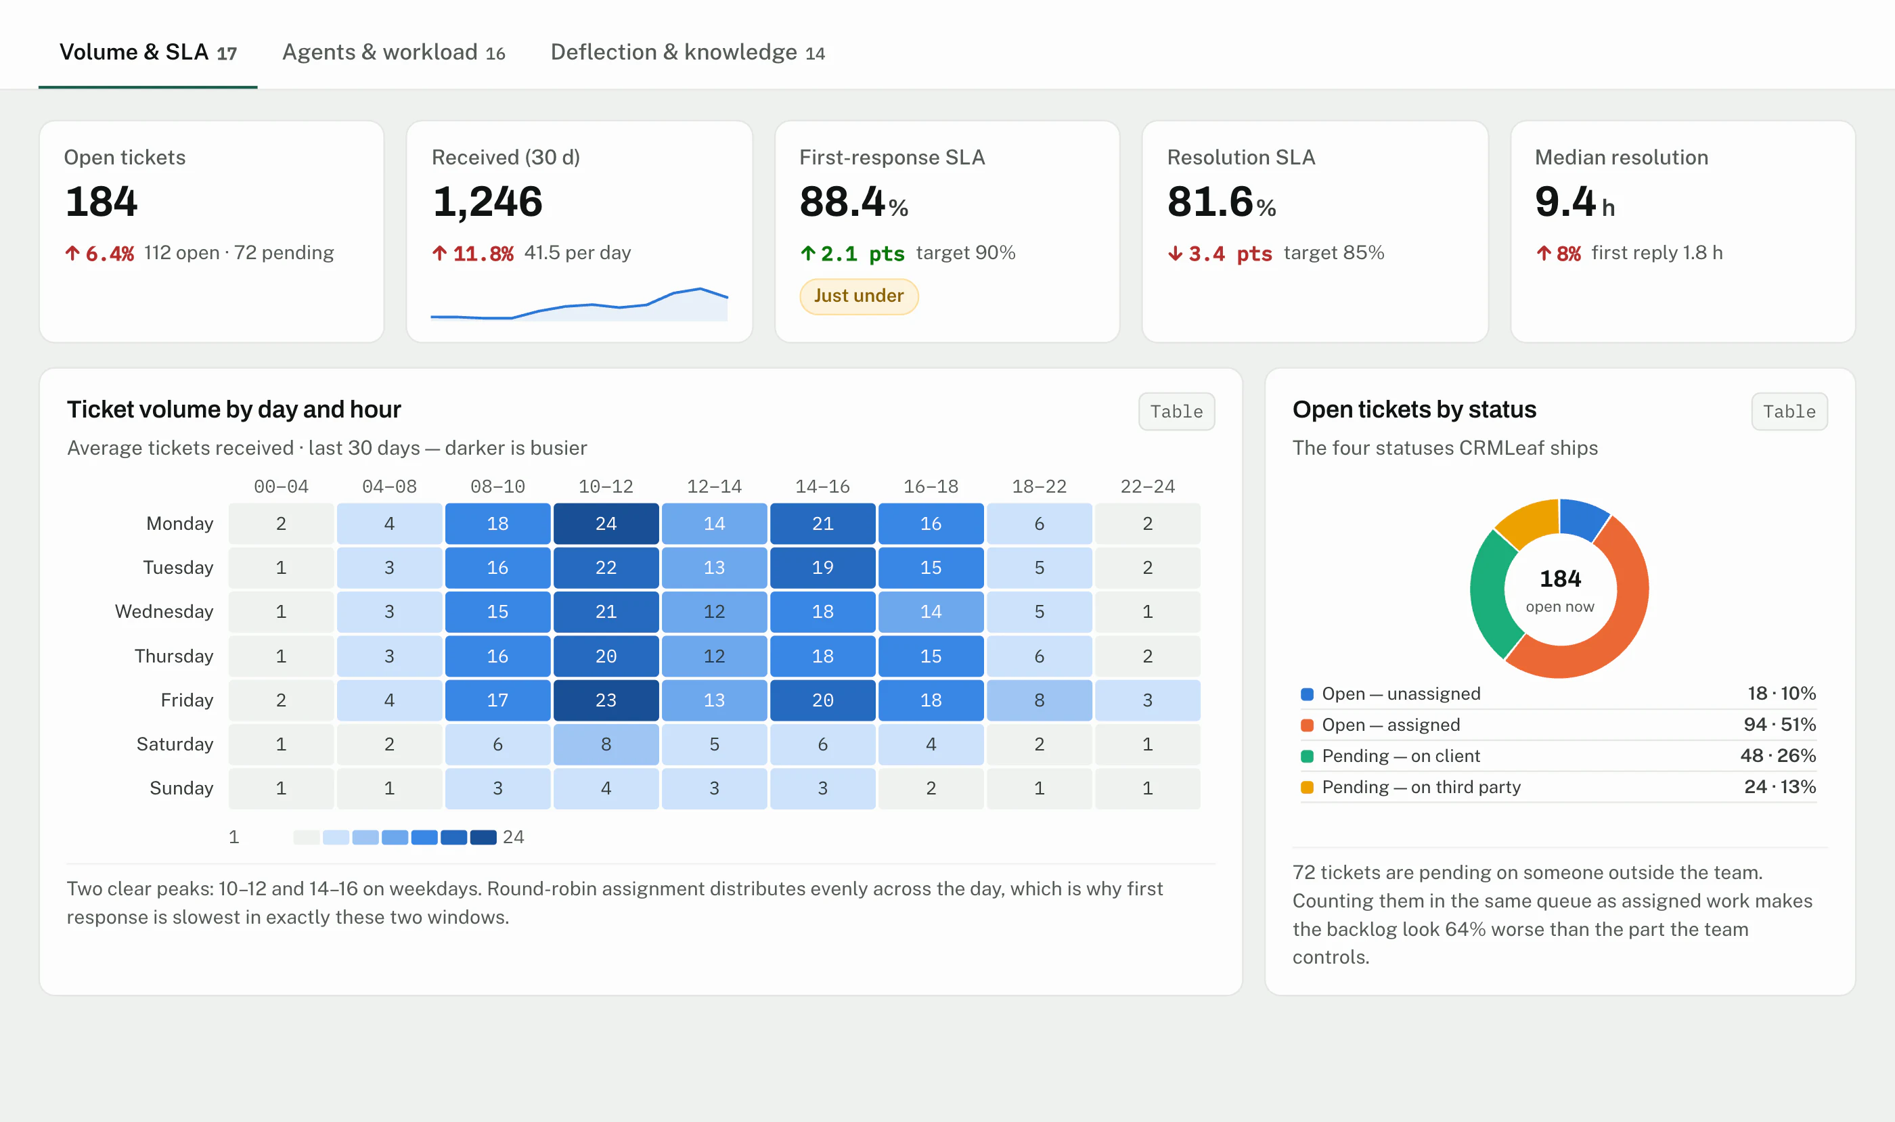The height and width of the screenshot is (1122, 1895).
Task: Click Friday 22–24 cell showing 3
Action: 1147,700
